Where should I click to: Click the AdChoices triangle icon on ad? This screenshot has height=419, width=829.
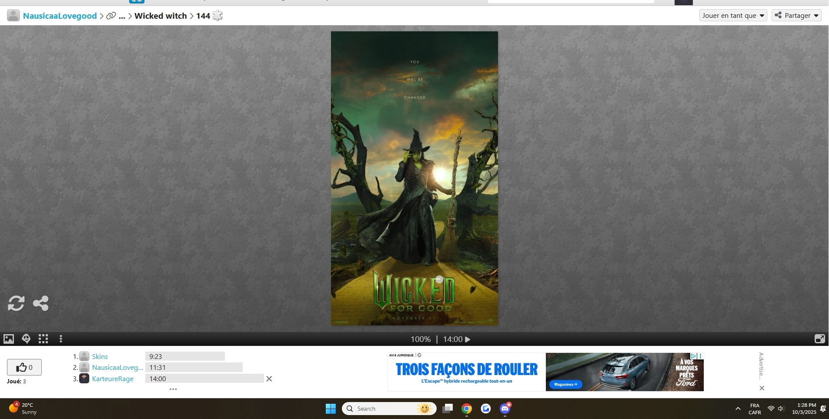[694, 356]
